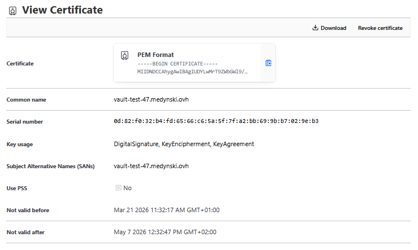The width and height of the screenshot is (418, 250).
Task: Select the common name value vault-test-47.medynski.ovh
Action: [151, 100]
